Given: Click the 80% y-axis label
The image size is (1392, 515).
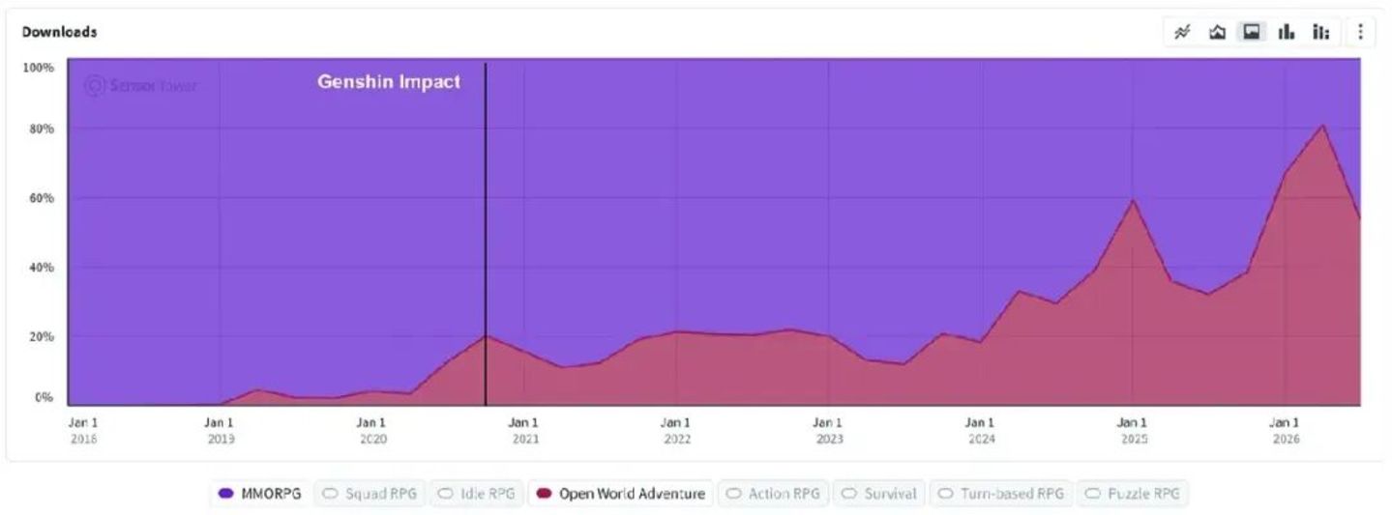Looking at the screenshot, I should click(40, 129).
